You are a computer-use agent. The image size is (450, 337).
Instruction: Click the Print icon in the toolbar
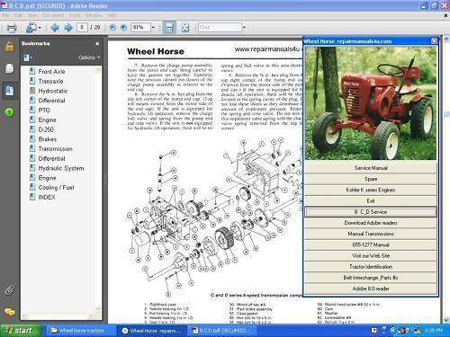pos(12,28)
